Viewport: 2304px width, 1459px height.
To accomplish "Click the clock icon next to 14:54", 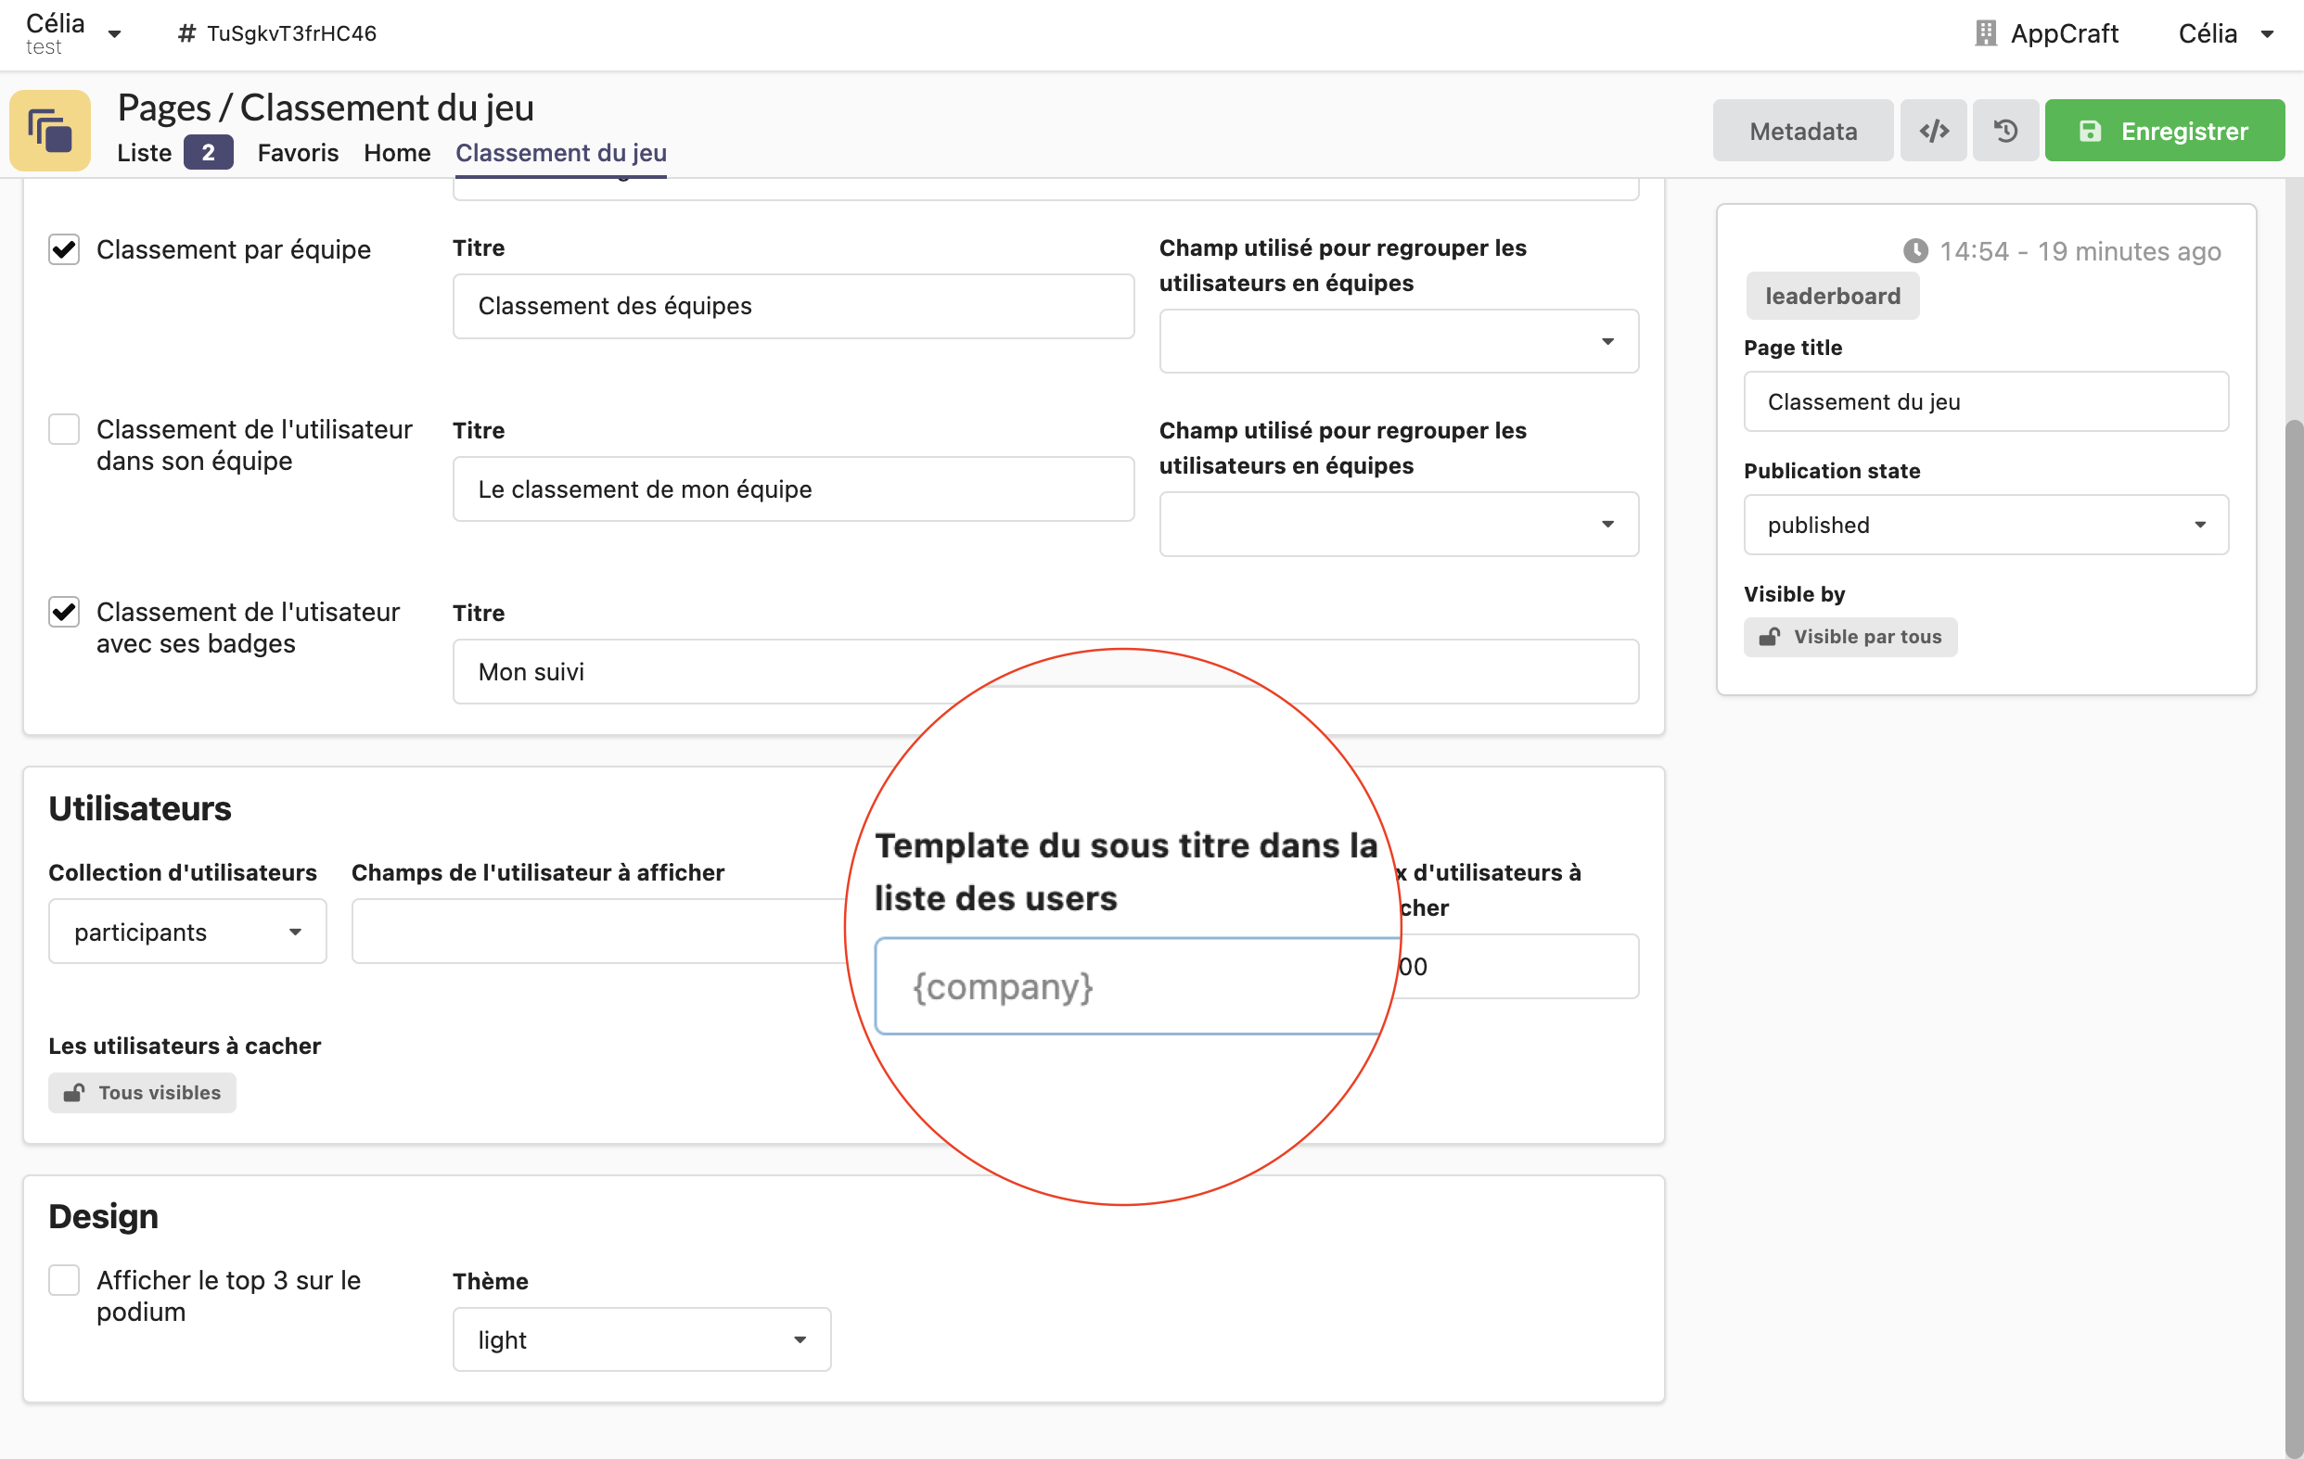I will (1914, 250).
